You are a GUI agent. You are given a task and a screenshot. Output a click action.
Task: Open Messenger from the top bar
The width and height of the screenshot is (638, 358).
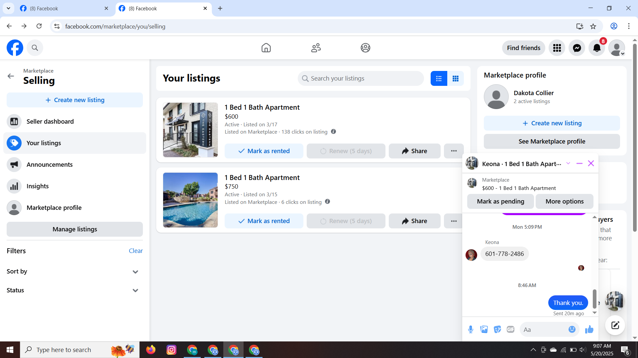click(x=577, y=48)
